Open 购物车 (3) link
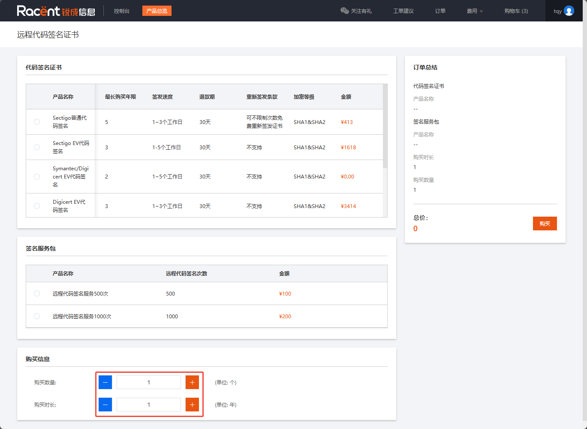This screenshot has height=429, width=587. pyautogui.click(x=516, y=11)
